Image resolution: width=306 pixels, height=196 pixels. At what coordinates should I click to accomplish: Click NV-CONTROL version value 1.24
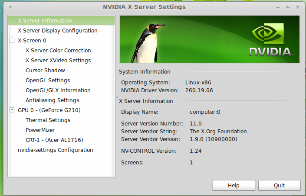click(196, 151)
